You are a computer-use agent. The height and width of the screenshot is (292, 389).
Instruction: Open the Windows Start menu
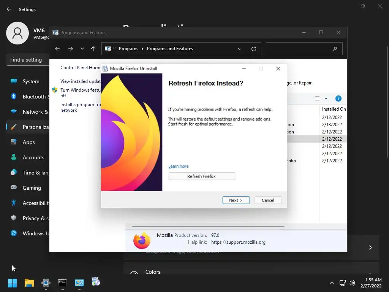coord(12,283)
